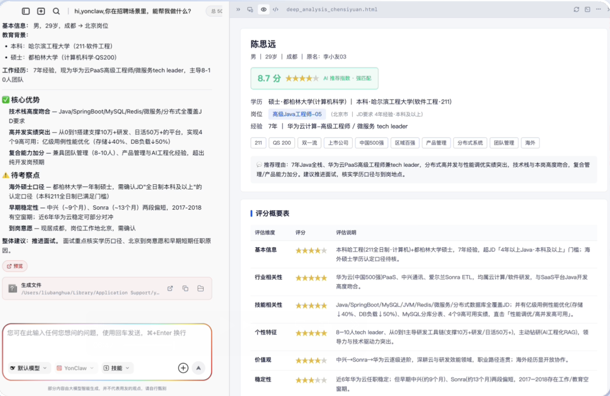Open the YonClaw agent dropdown
This screenshot has height=396, width=610.
(75, 368)
